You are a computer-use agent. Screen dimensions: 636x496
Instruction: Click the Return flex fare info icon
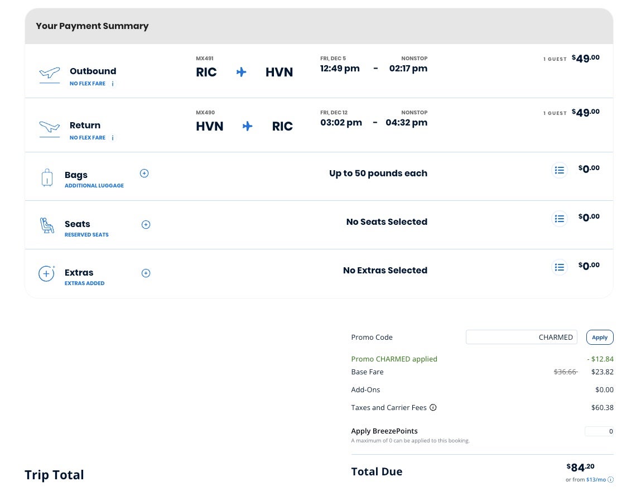[x=113, y=138]
